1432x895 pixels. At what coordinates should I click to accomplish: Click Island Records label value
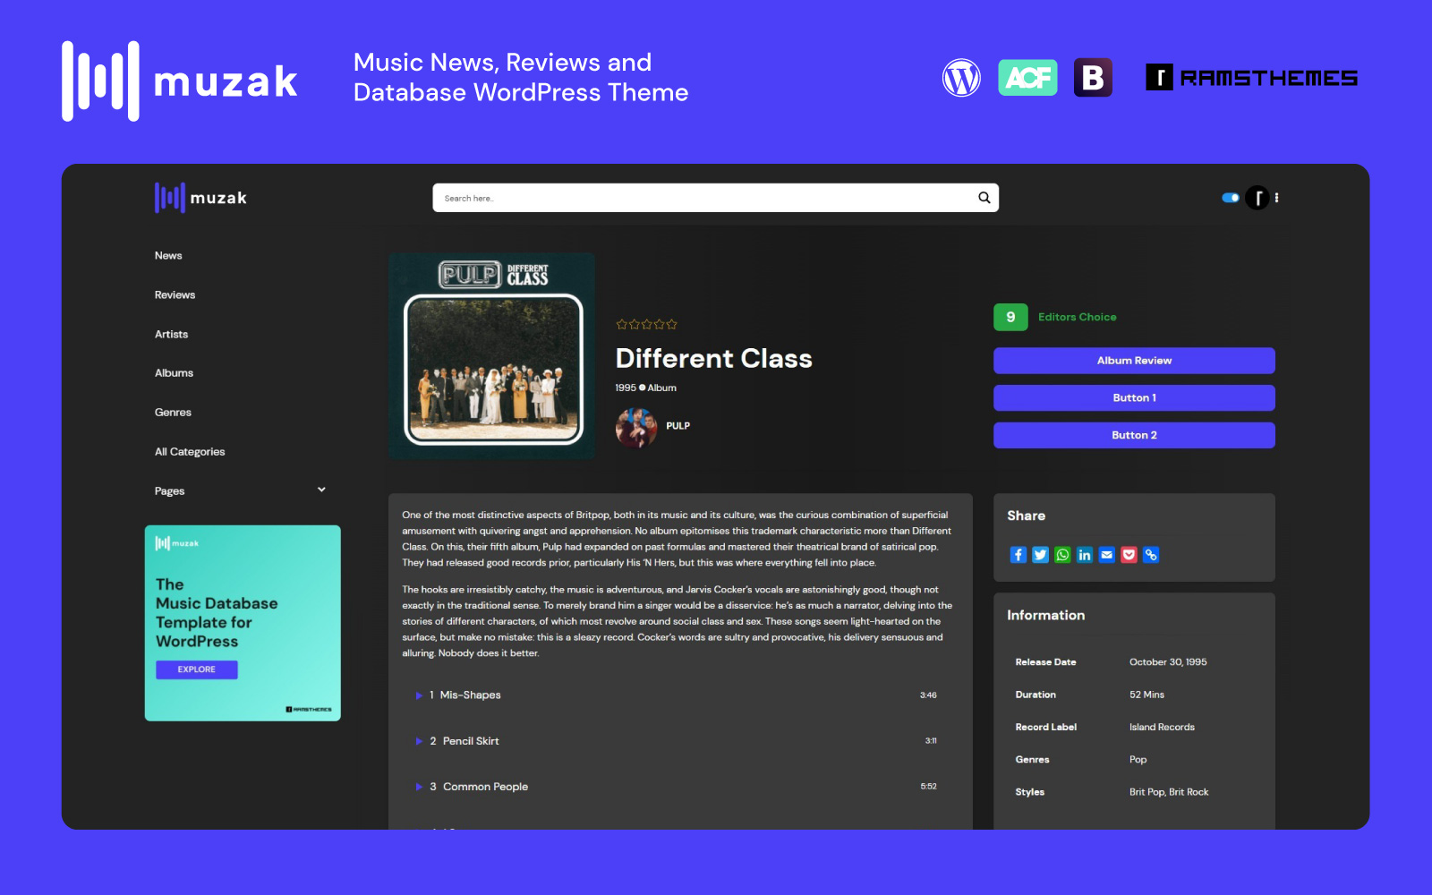(x=1162, y=728)
